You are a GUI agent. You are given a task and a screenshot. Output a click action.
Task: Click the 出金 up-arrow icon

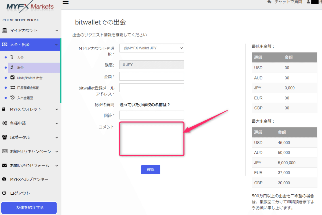click(12, 67)
